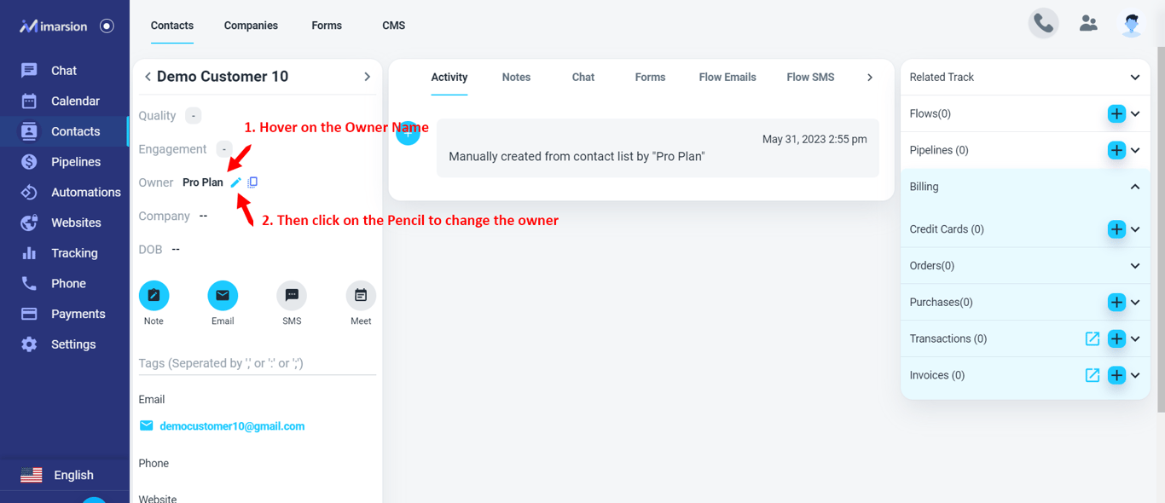
Task: Click the SMS action icon
Action: [x=292, y=296]
